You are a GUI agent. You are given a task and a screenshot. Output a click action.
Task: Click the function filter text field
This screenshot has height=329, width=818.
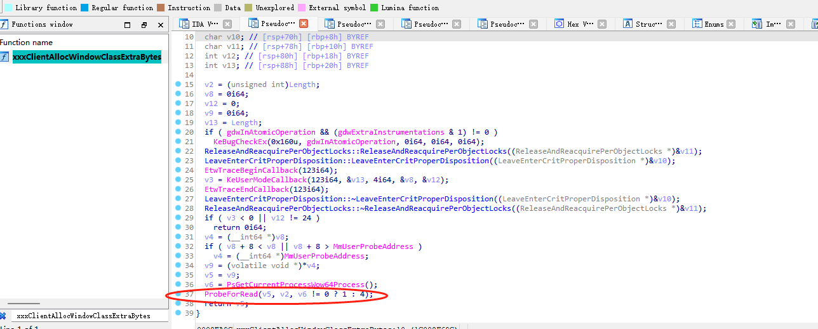(89, 316)
